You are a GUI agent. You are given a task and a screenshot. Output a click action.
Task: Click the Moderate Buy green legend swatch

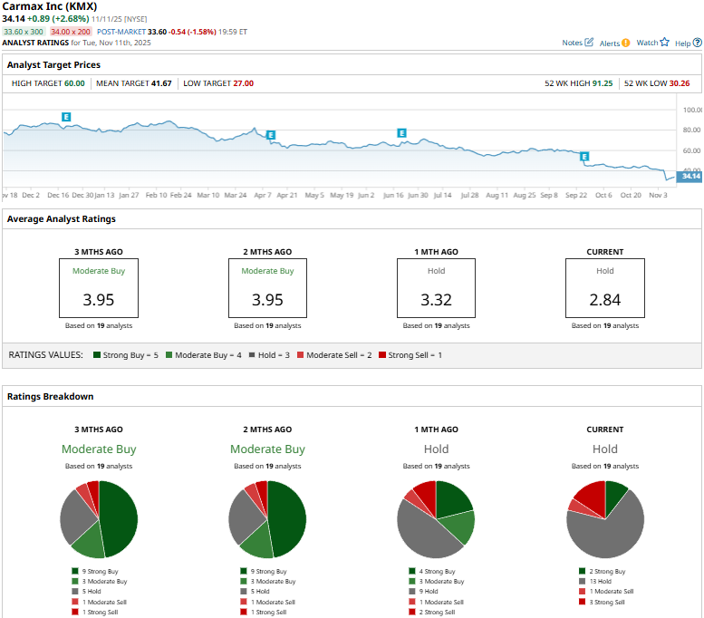coord(169,355)
